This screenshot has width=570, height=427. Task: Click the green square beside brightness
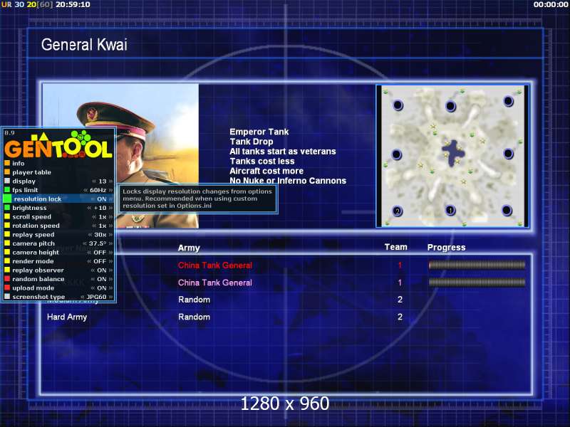click(x=7, y=207)
